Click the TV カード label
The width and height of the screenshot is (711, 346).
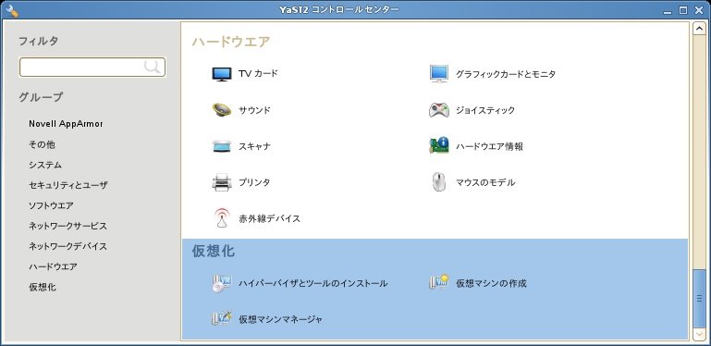(258, 74)
